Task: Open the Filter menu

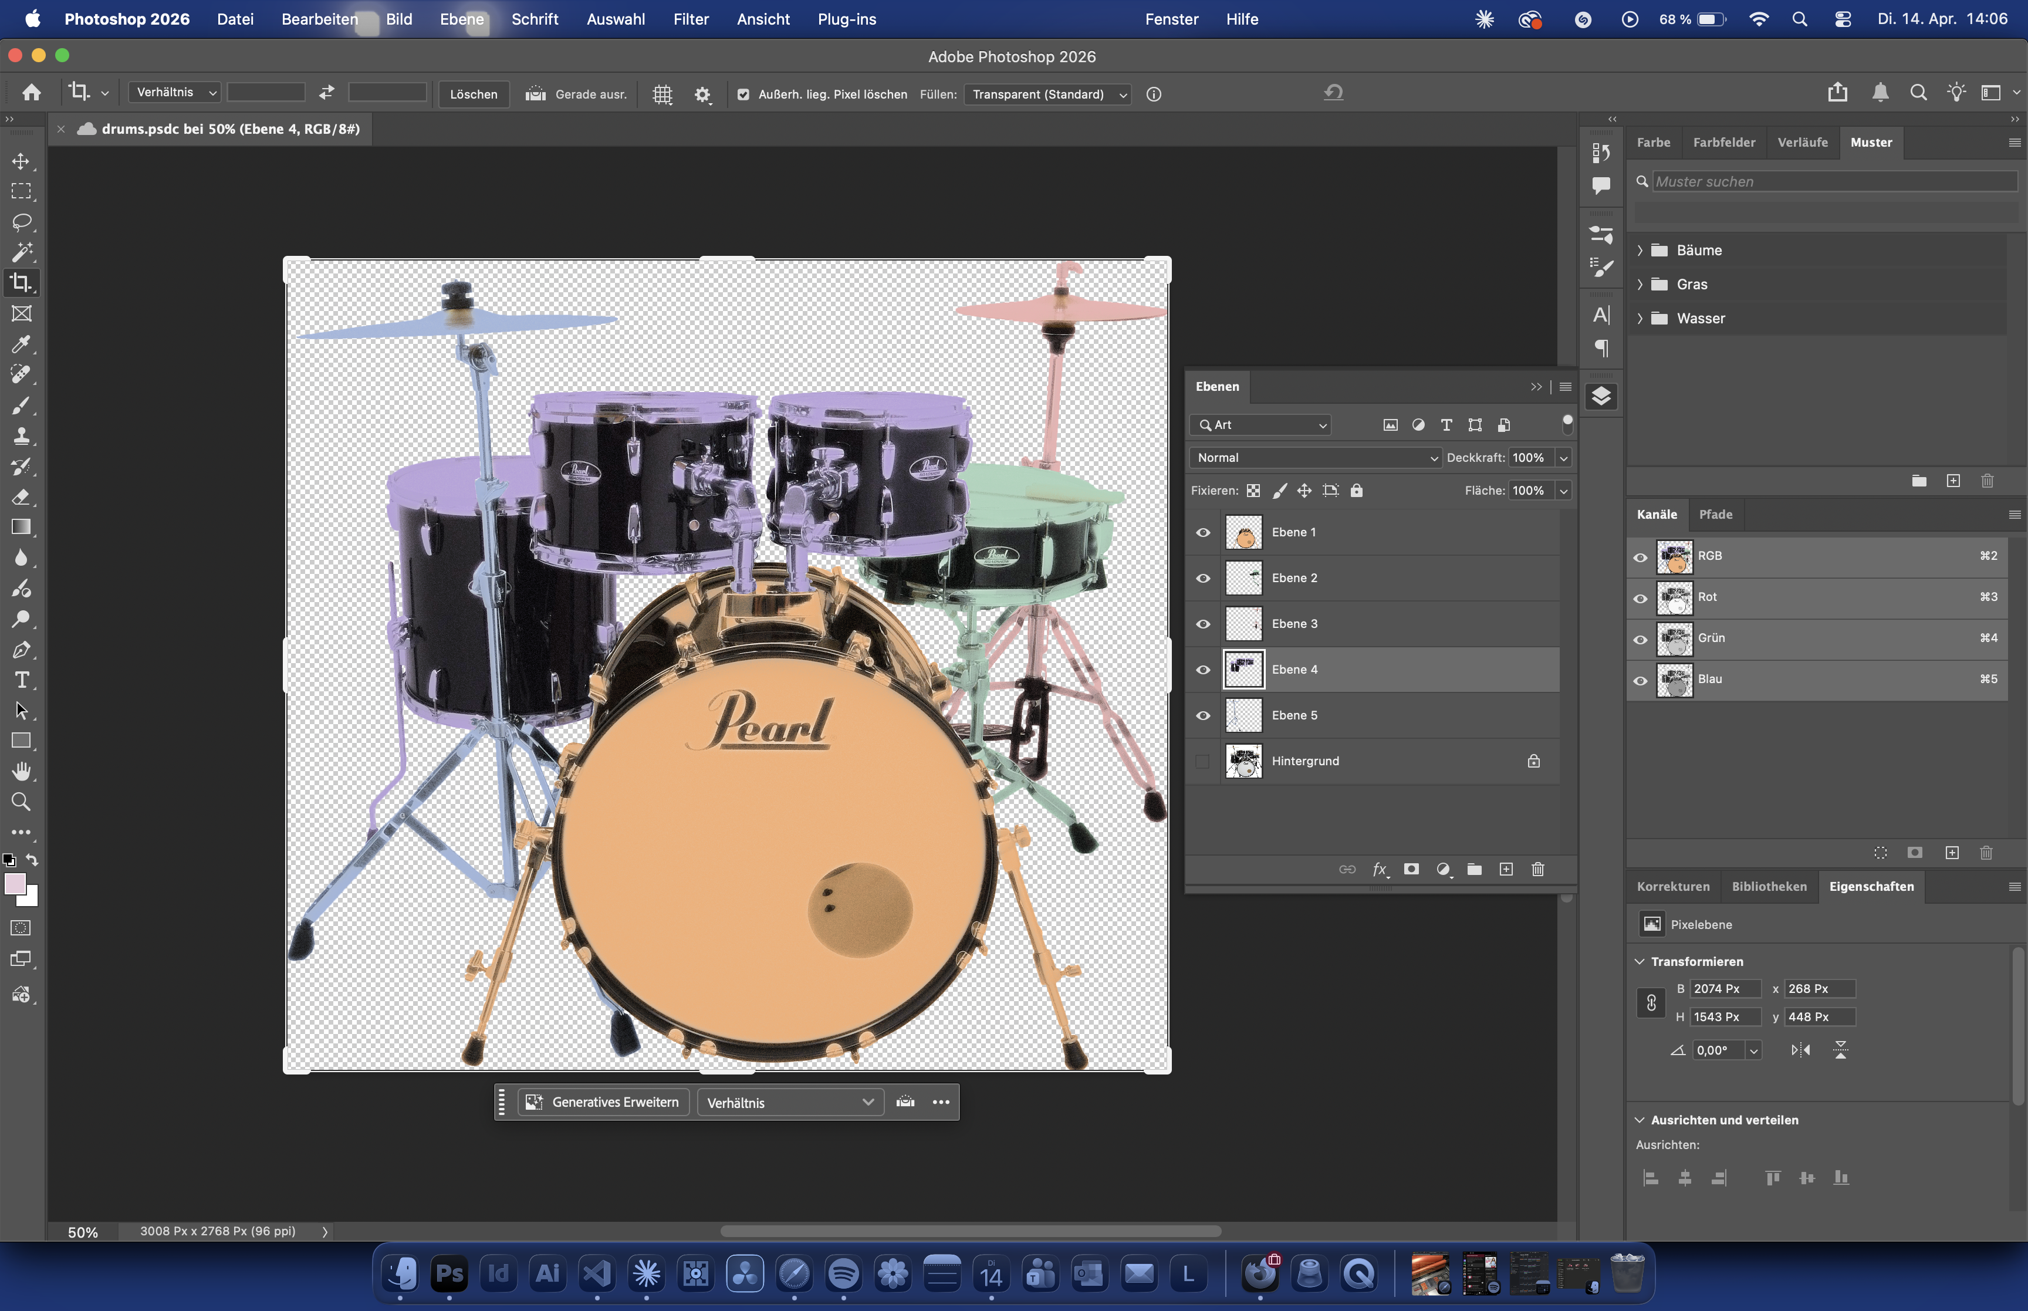Action: coord(691,19)
